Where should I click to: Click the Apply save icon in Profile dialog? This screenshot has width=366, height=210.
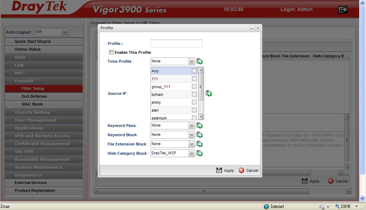coord(219,170)
